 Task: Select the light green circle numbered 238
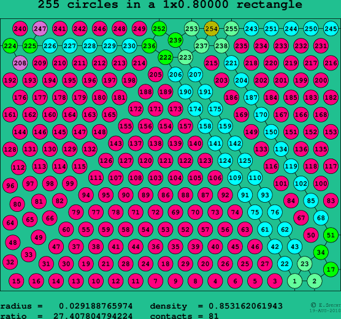(x=221, y=46)
